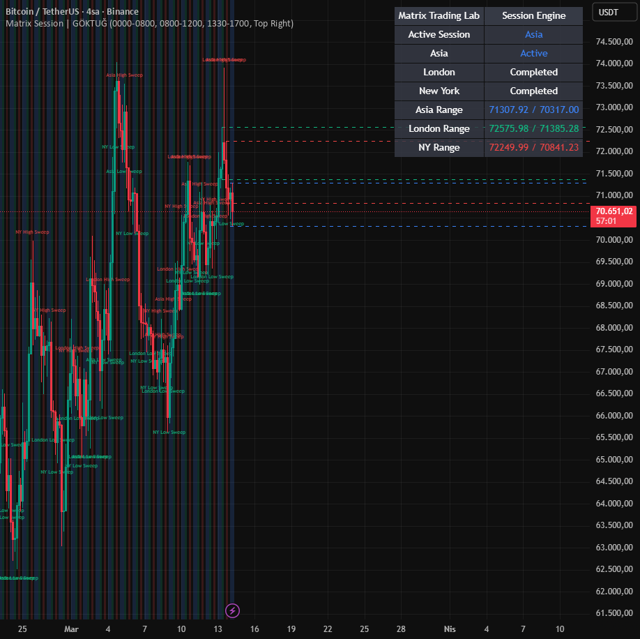The height and width of the screenshot is (639, 640).
Task: Click the Mar label on time axis
Action: point(71,629)
